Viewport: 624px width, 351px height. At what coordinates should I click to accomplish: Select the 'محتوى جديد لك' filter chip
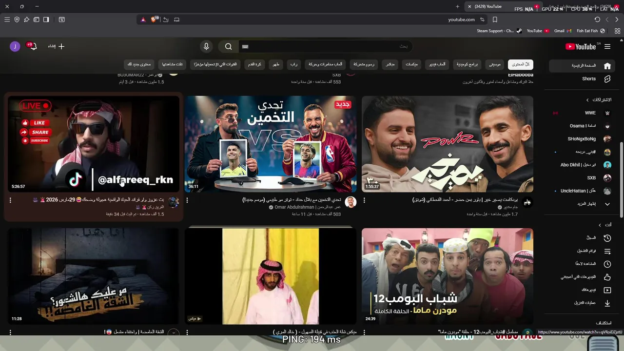pos(139,64)
